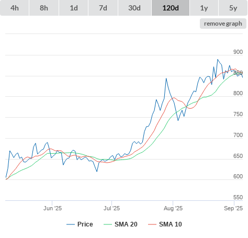The image size is (248, 238).
Task: Click the red SMA 10 legend swatch
Action: [x=152, y=224]
